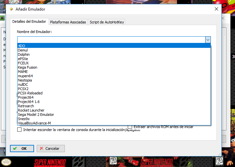Viewport: 235px width, 167px height.
Task: Open the Detalles del Emulador tab
Action: (29, 21)
